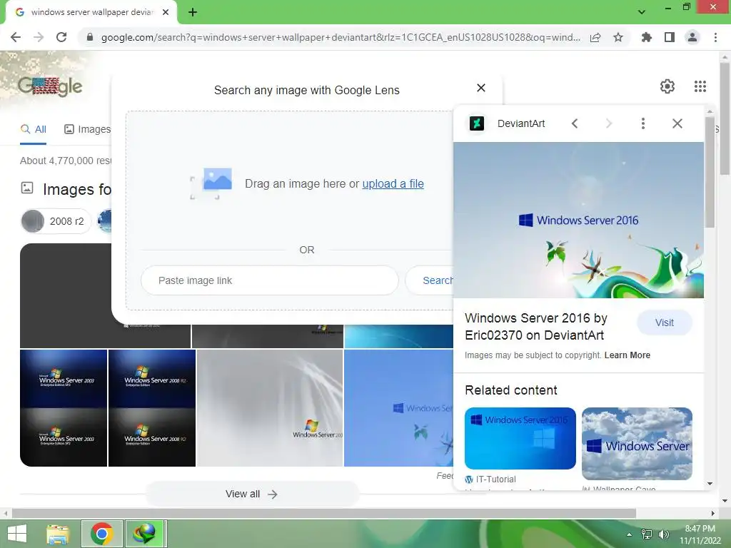
Task: Close the DeviantArt image preview panel
Action: (x=677, y=123)
